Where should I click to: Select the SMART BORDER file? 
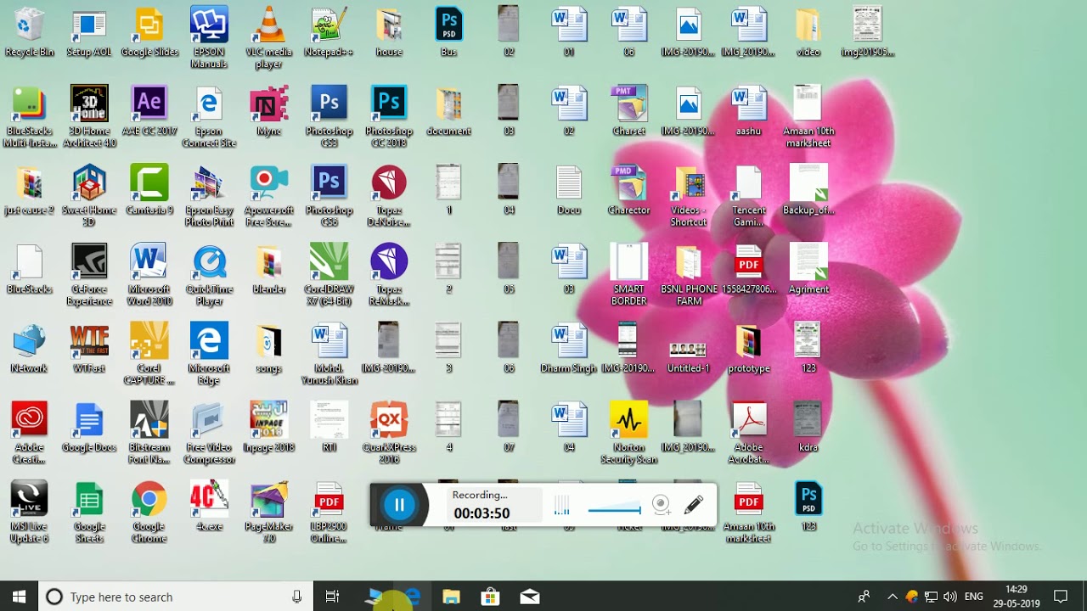628,274
